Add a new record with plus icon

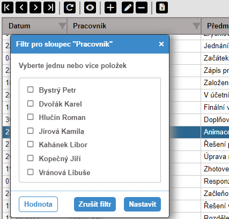tap(110, 7)
